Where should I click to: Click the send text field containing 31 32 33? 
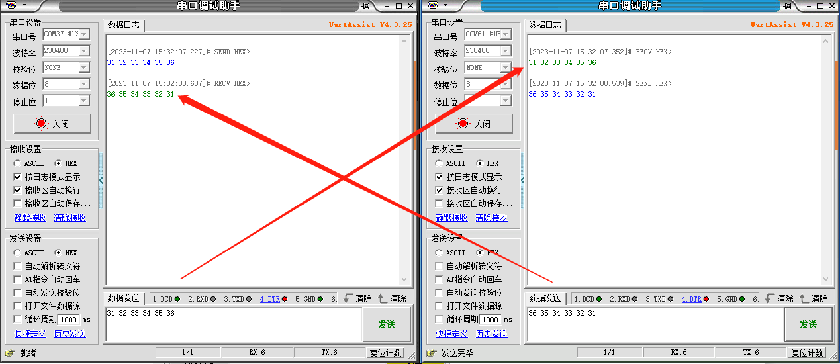click(232, 324)
